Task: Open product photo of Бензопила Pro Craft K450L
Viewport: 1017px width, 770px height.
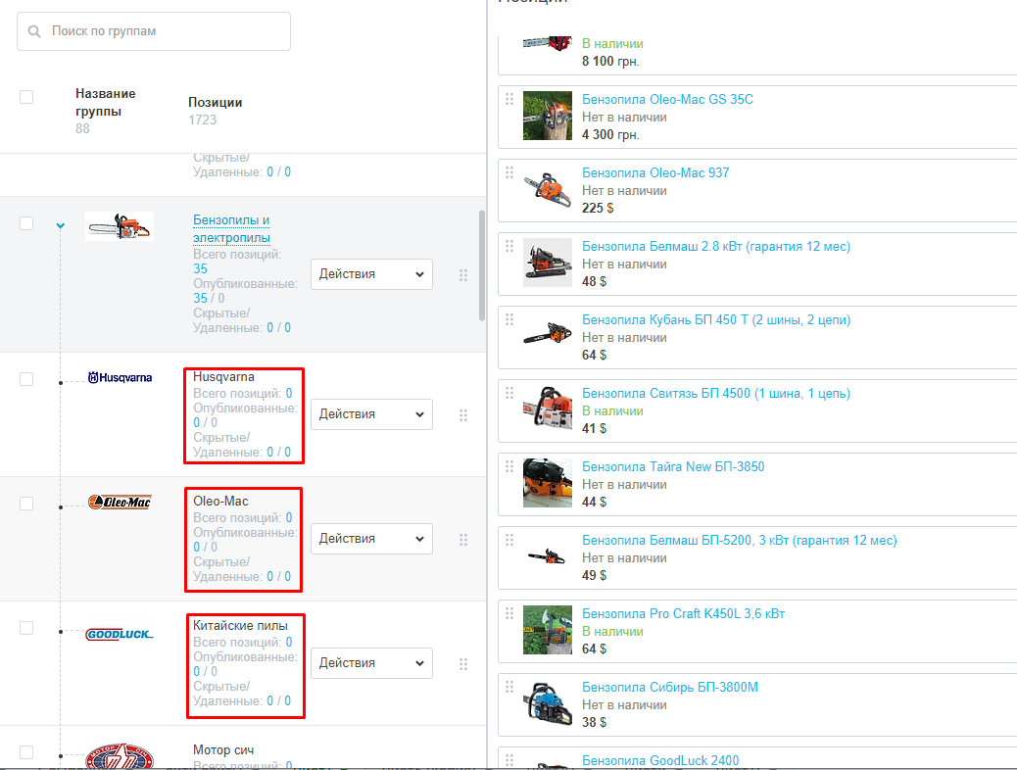Action: (548, 630)
